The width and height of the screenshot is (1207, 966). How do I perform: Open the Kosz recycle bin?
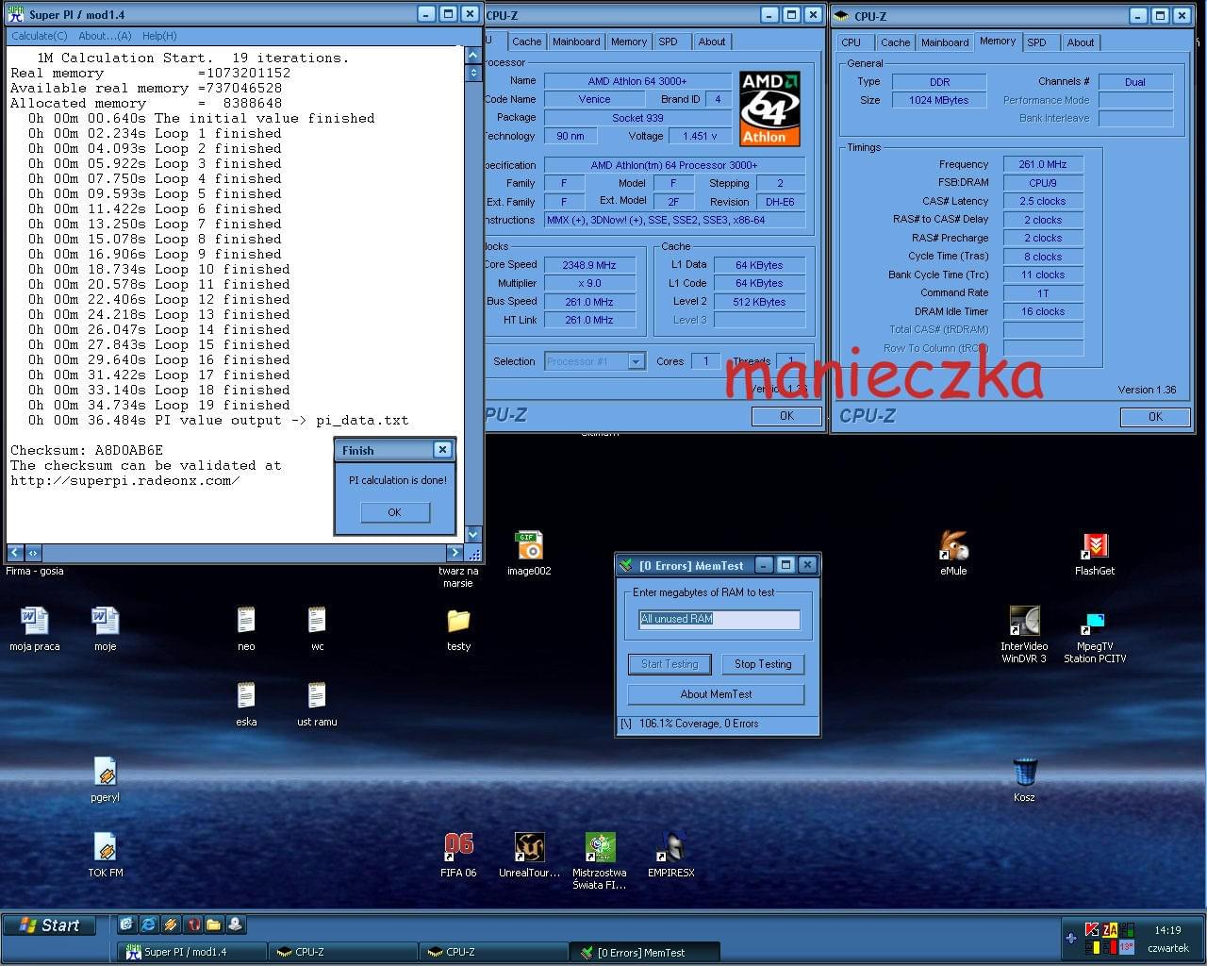[1024, 778]
